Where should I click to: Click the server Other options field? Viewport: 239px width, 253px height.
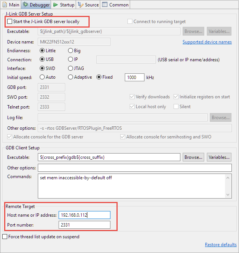135,128
